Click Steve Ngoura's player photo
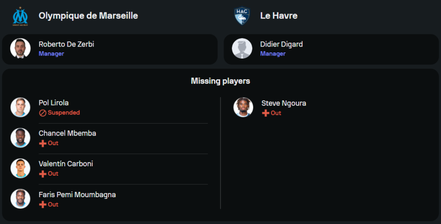The height and width of the screenshot is (224, 441). (243, 107)
